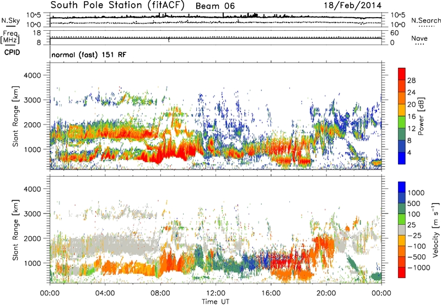Viewport: 441px width, 305px height.
Task: Click inside the power range-time plot
Action: coord(216,116)
